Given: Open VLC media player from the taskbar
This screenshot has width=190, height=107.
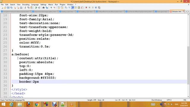Looking at the screenshot, I should [72, 104].
